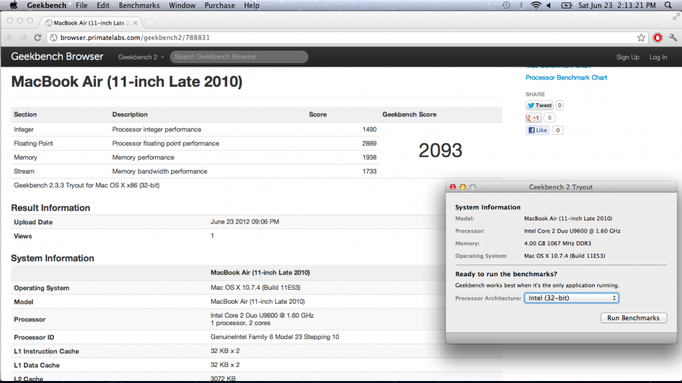Minimize the Geekbench 2 Tryout window
Screen dimensions: 682x383
pos(463,187)
